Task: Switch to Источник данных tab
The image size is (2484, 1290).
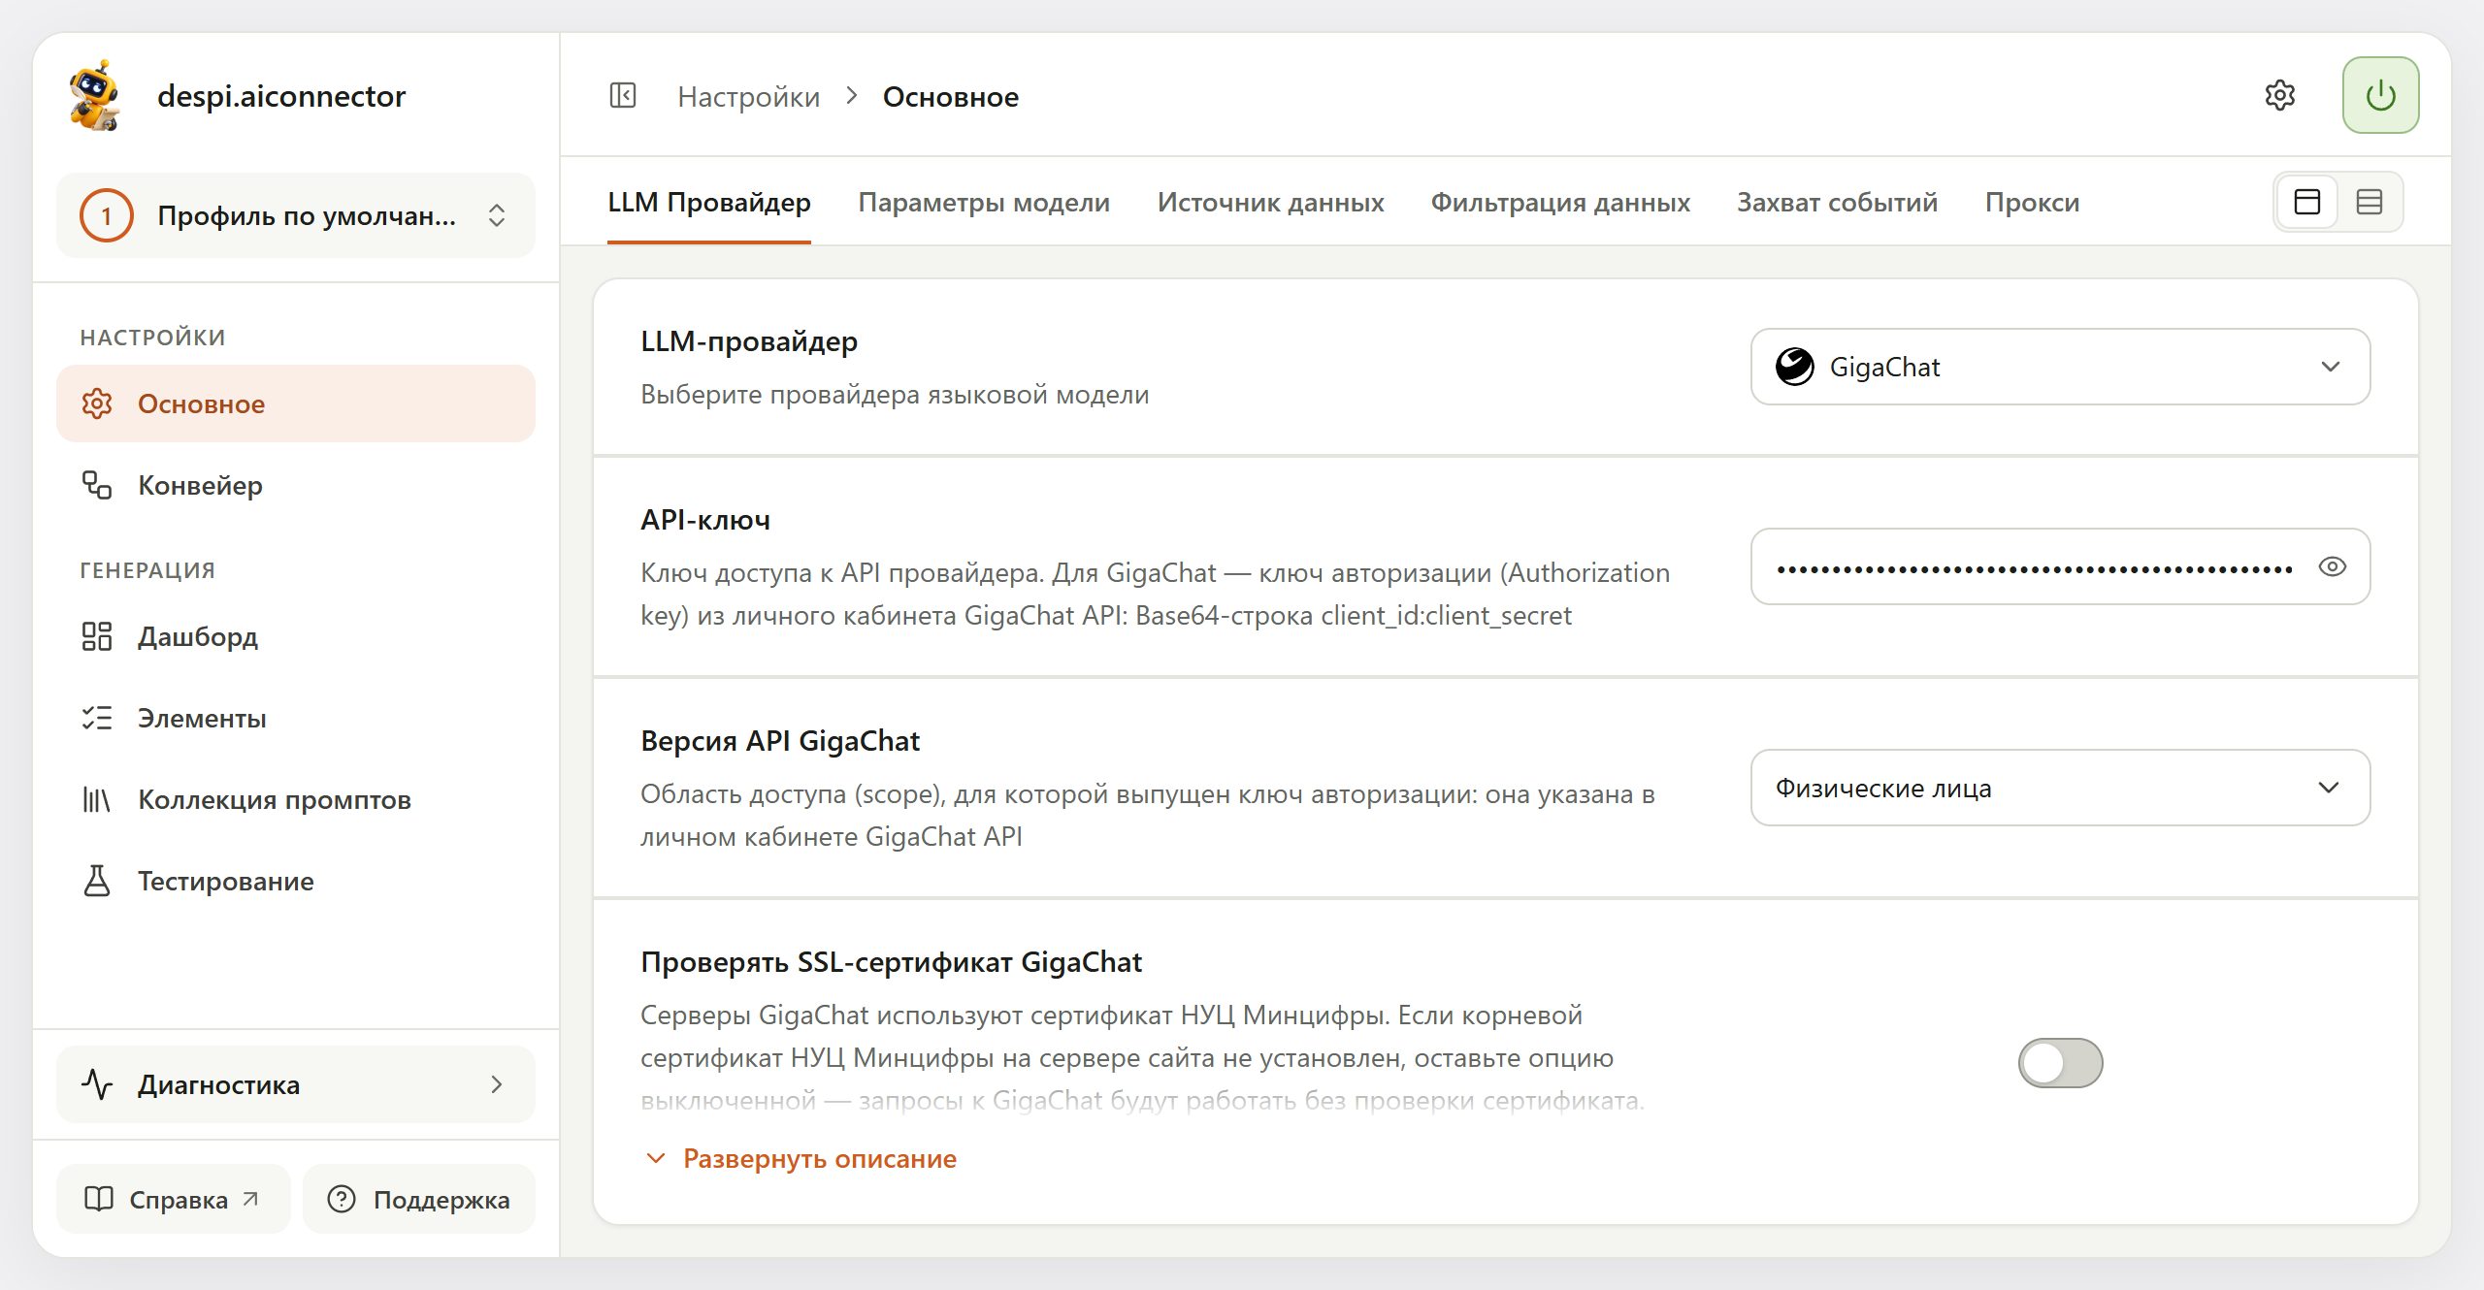Action: click(x=1270, y=203)
